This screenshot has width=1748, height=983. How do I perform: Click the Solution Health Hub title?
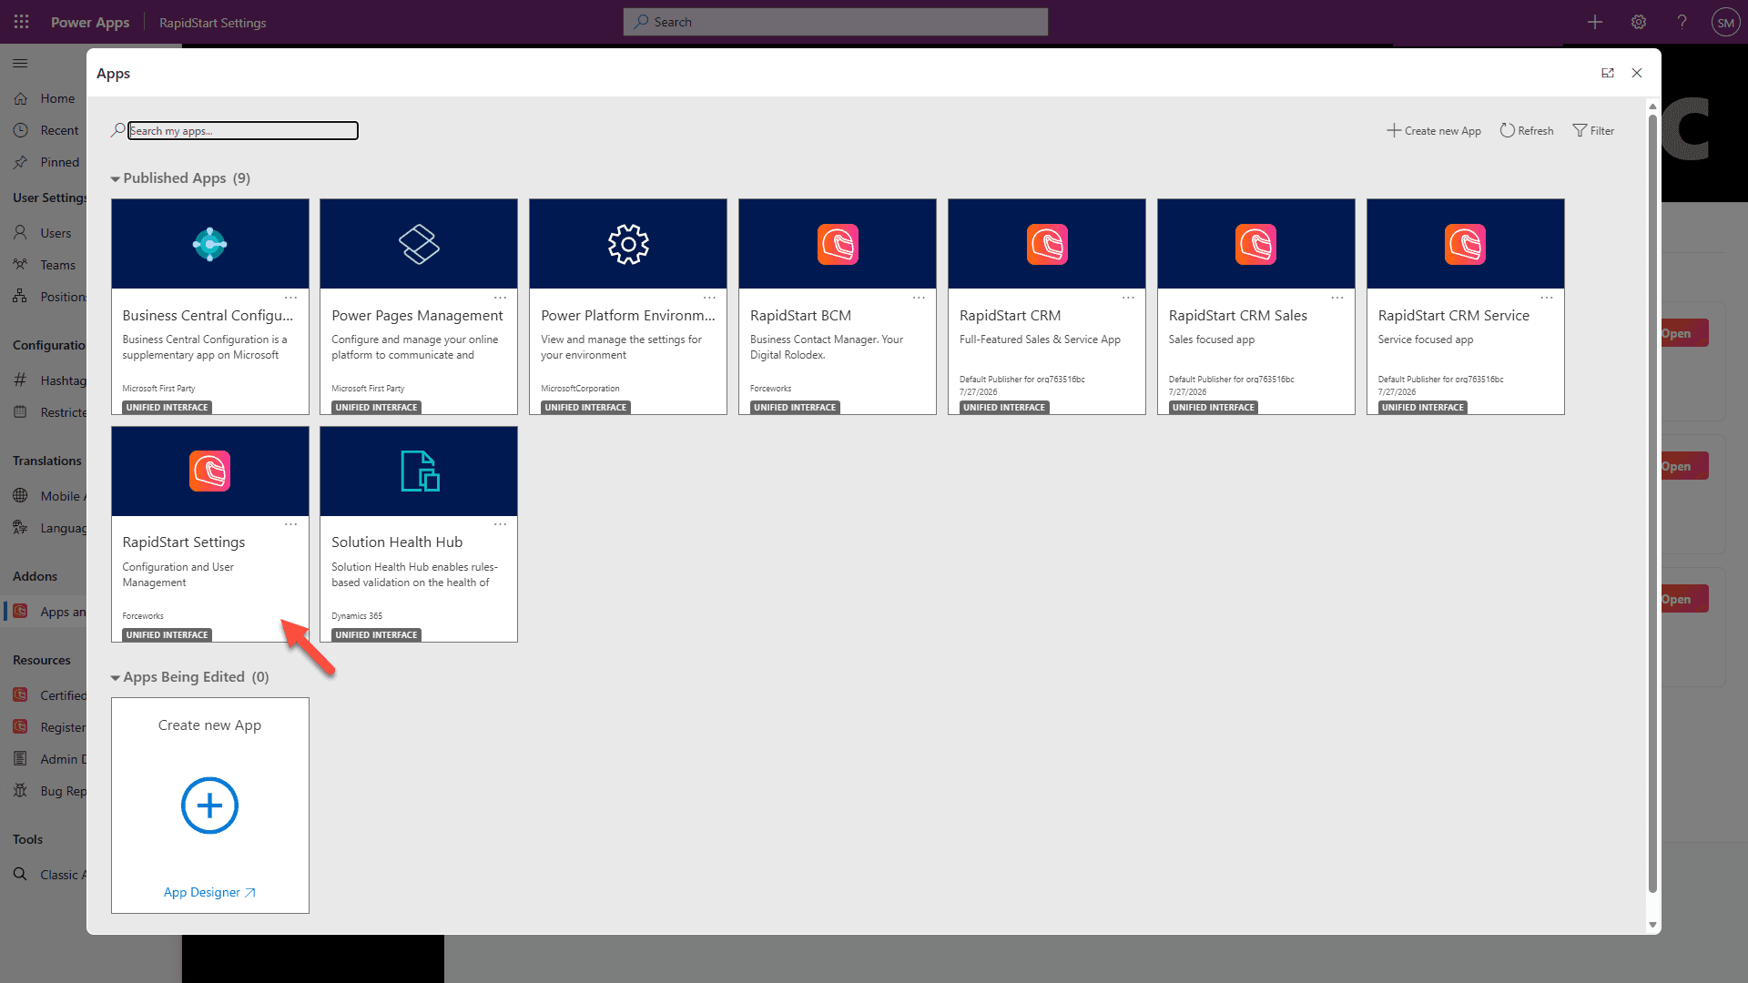pos(397,542)
